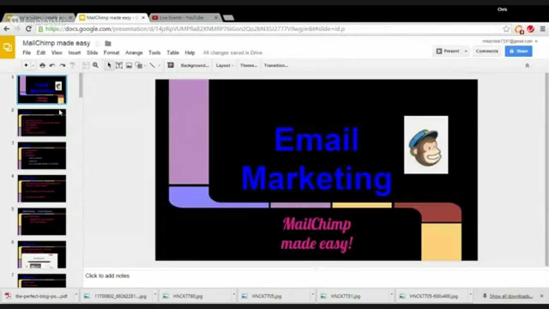Open the Insert menu
The height and width of the screenshot is (309, 549).
(x=74, y=53)
